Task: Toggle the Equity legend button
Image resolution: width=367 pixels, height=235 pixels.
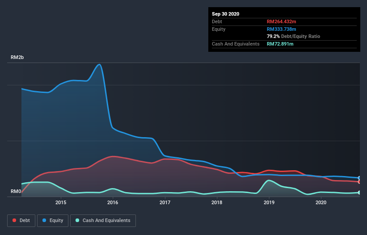Action: coord(53,221)
